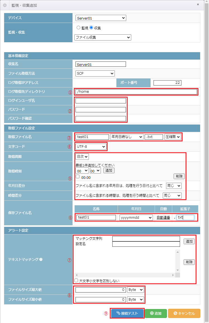Click the キャンセル button
Screen dimensions: 209x323
tap(184, 313)
